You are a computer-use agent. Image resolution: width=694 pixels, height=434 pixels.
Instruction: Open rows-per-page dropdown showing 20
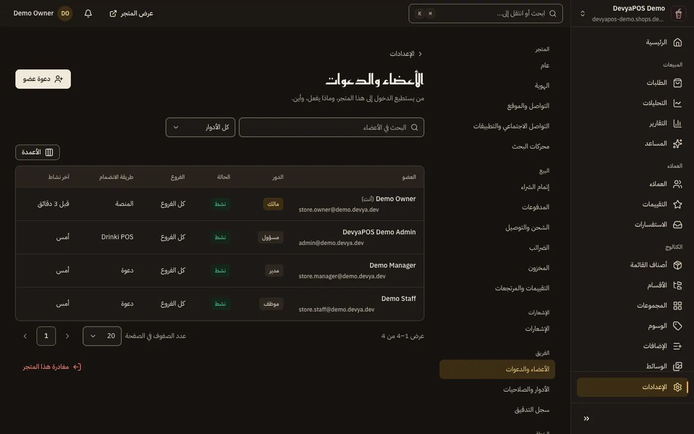click(x=102, y=336)
